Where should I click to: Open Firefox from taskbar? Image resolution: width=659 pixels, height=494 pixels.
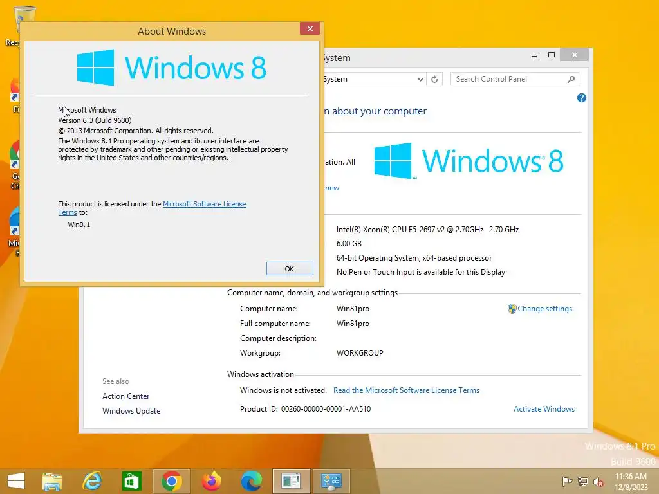coord(211,481)
